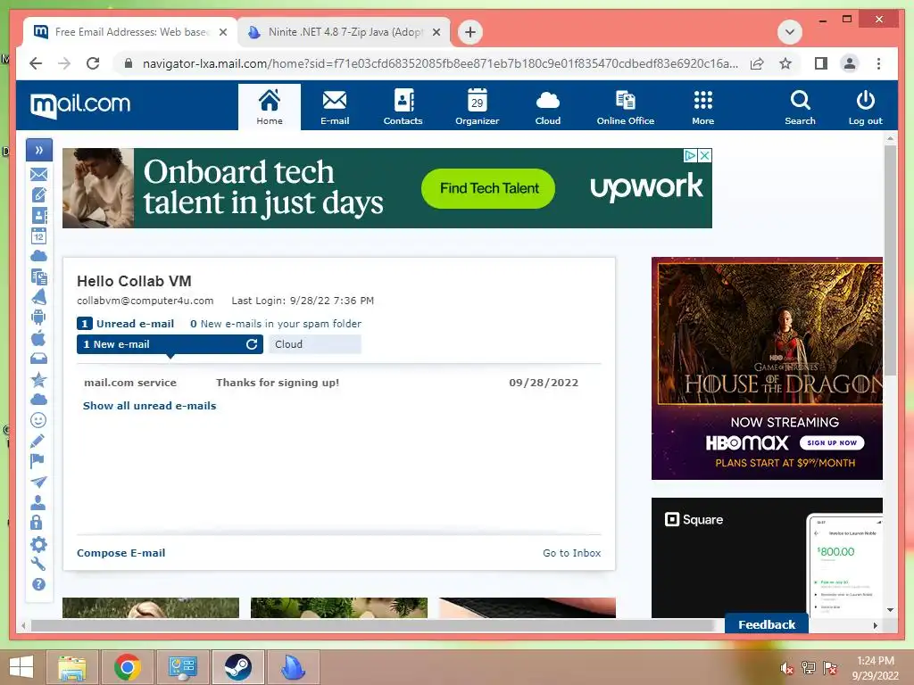The image size is (914, 685).
Task: Expand the left sidebar with double-chevron button
Action: 39,150
